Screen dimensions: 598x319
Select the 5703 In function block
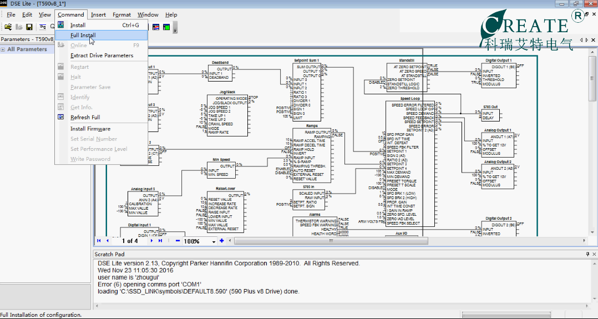point(308,200)
